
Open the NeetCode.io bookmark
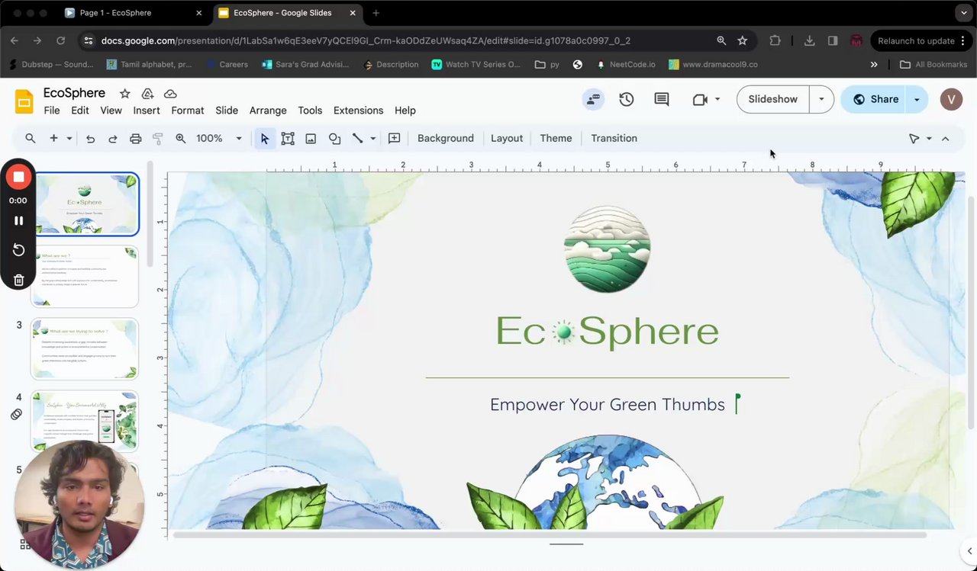626,65
